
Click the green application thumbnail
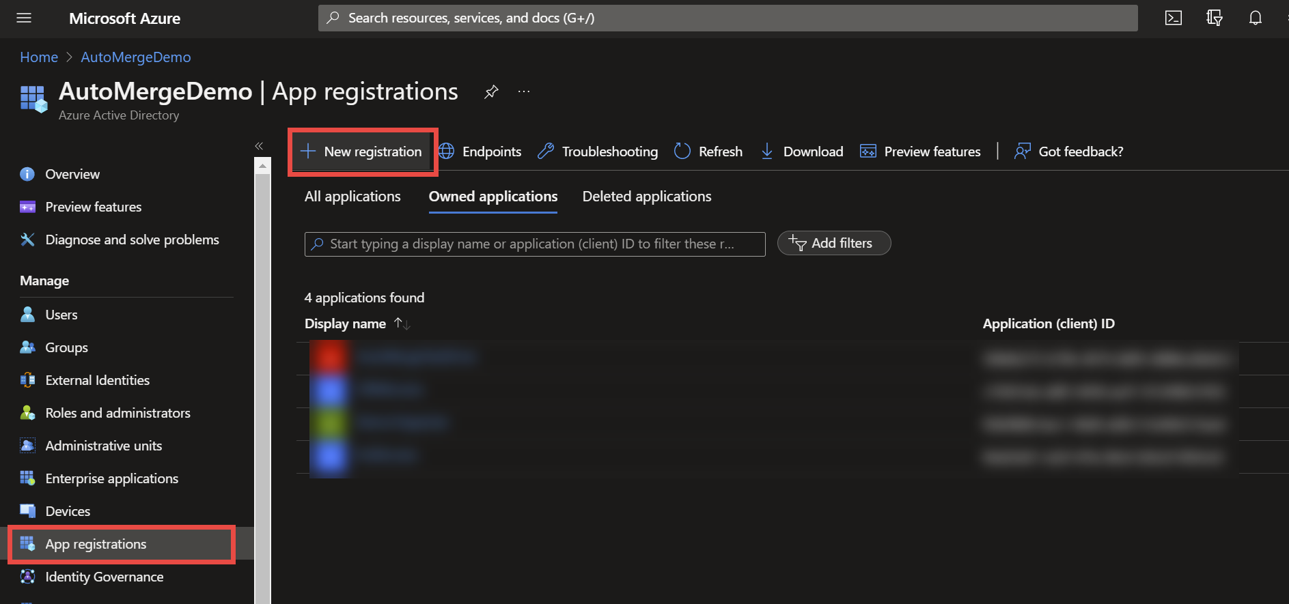tap(330, 423)
